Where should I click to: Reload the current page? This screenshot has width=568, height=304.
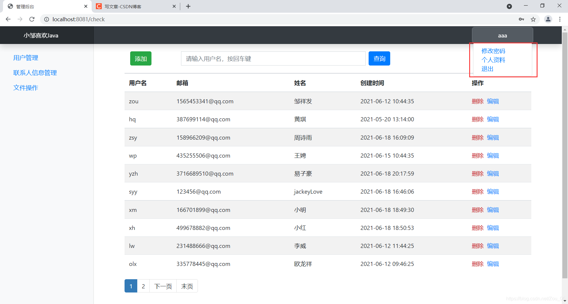coord(32,19)
